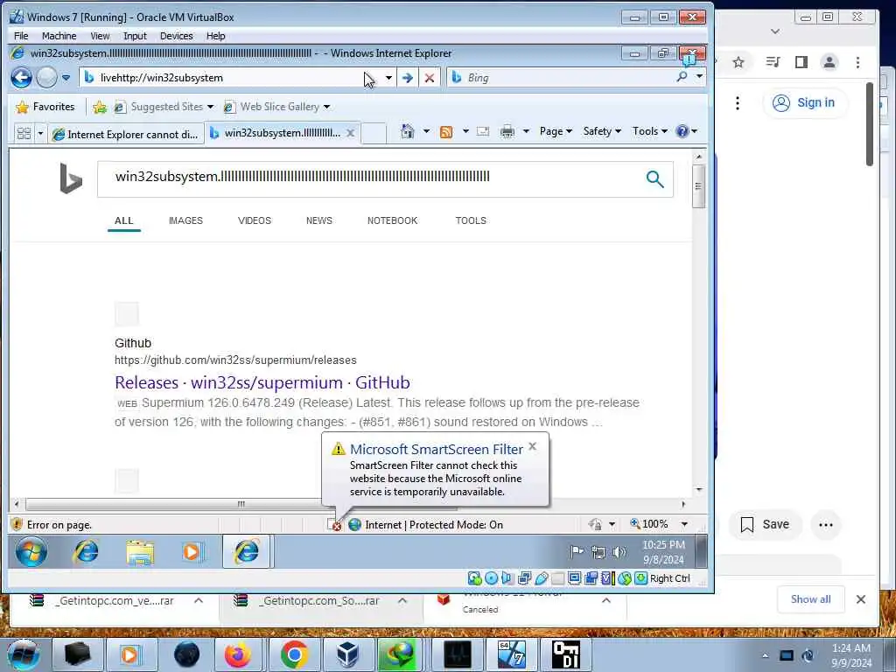The image size is (896, 672).
Task: Click guest tray volume speaker icon
Action: click(x=619, y=552)
